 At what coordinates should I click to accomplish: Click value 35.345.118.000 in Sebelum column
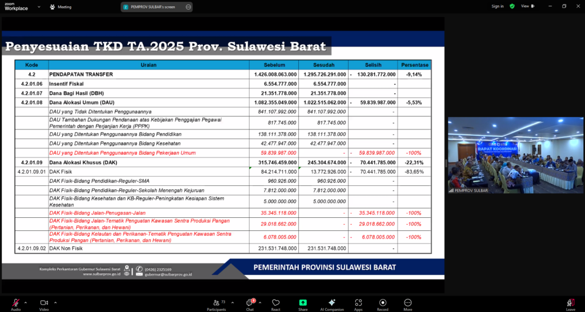coord(279,213)
